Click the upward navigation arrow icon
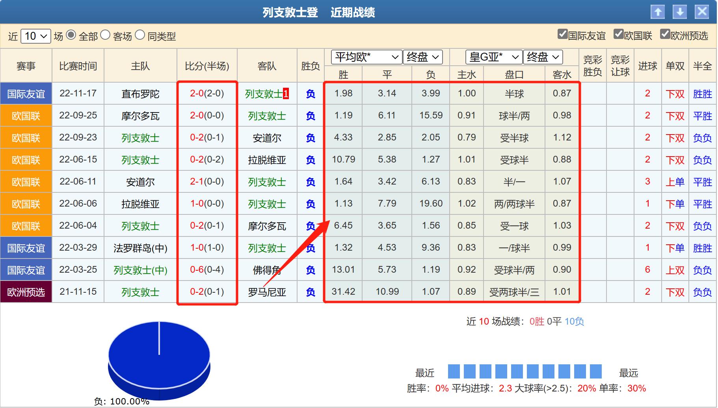Image resolution: width=718 pixels, height=408 pixels. pyautogui.click(x=658, y=12)
